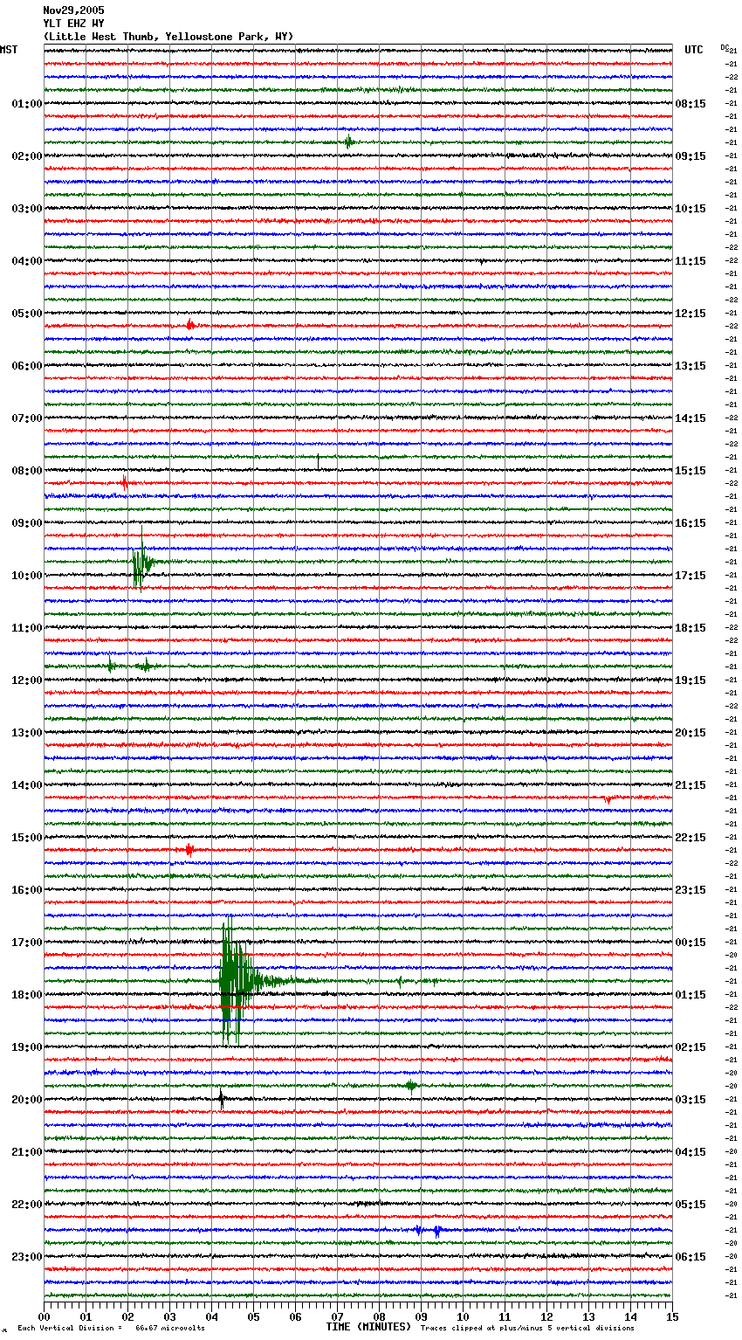Click the 08:15 UTC time label
Screen dimensions: 742x1340
(690, 104)
